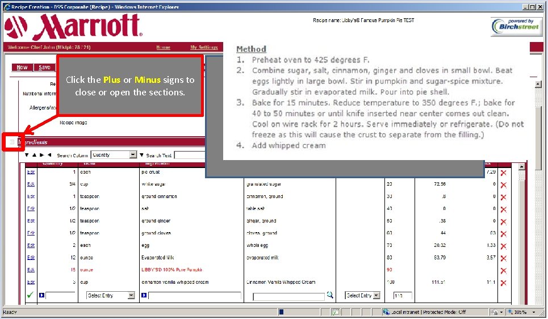Edit the cinnamon vanilla whipped cream row
Screen dimensions: 548x319
[x=31, y=282]
